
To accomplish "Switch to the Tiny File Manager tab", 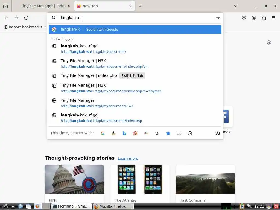I will pos(43,6).
